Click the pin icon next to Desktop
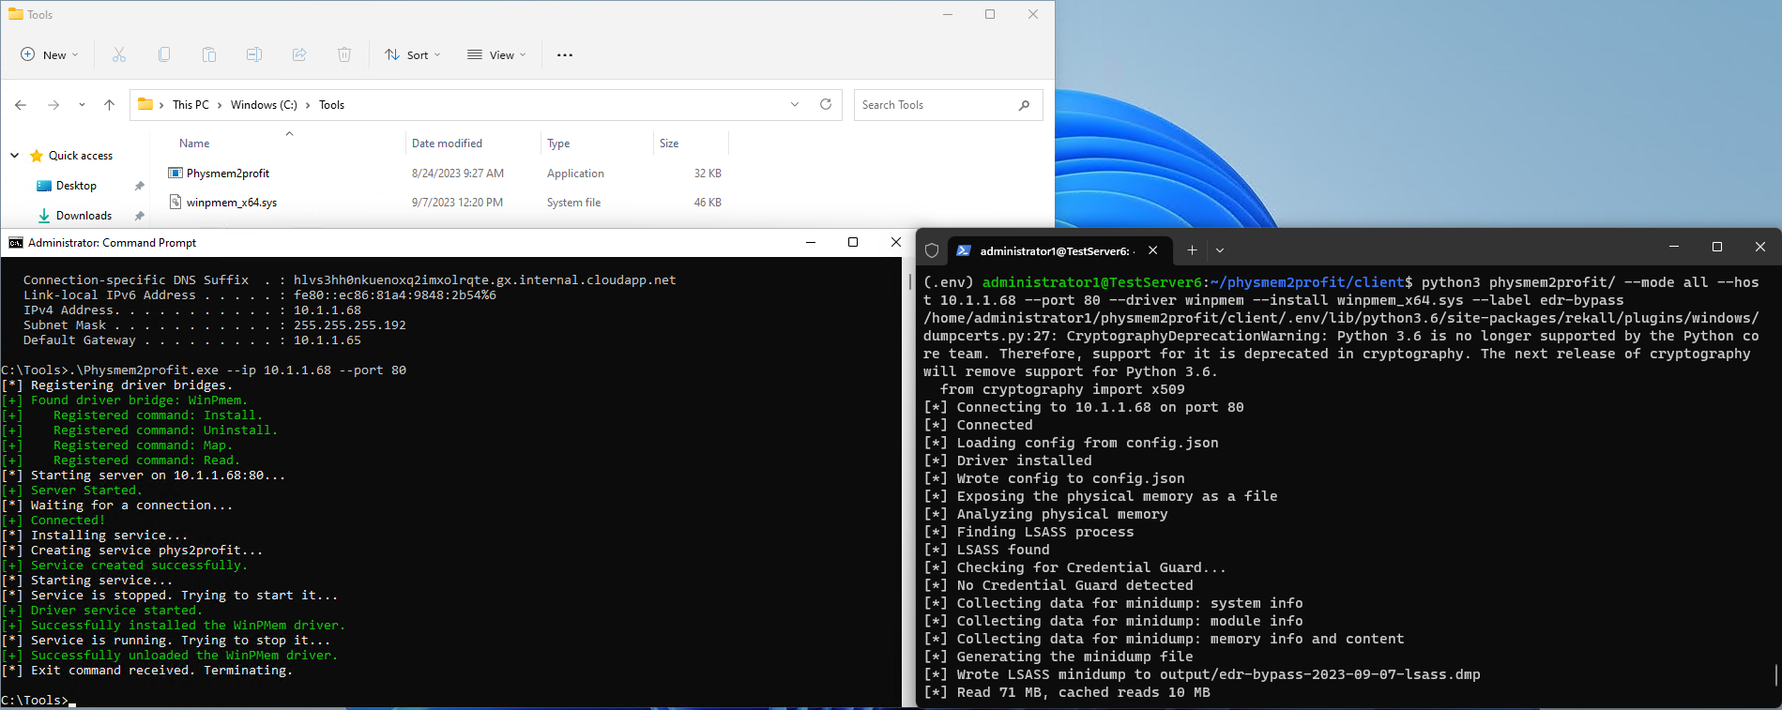The width and height of the screenshot is (1782, 710). (x=139, y=186)
